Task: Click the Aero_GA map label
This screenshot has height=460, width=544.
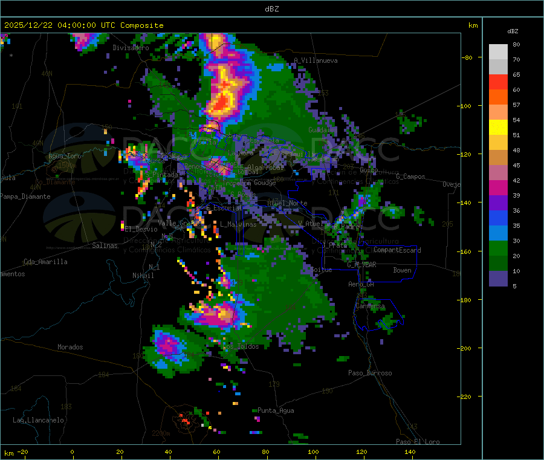Action: point(361,284)
